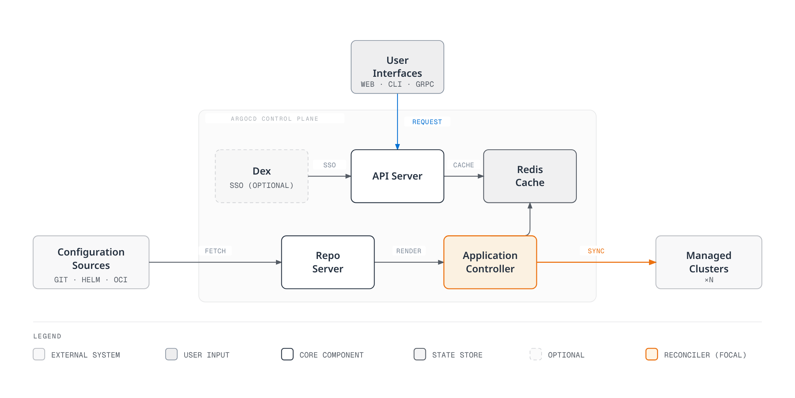Screen dimensions: 795x398
Task: Click the Core Component legend swatch
Action: pyautogui.click(x=287, y=354)
